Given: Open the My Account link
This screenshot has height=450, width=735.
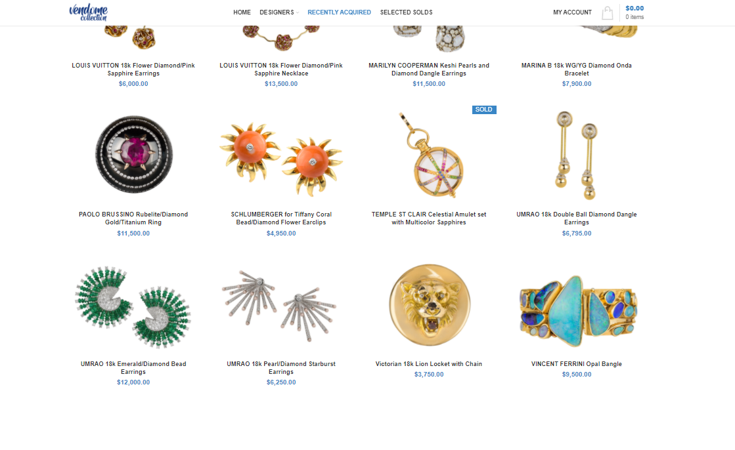Looking at the screenshot, I should coord(572,12).
